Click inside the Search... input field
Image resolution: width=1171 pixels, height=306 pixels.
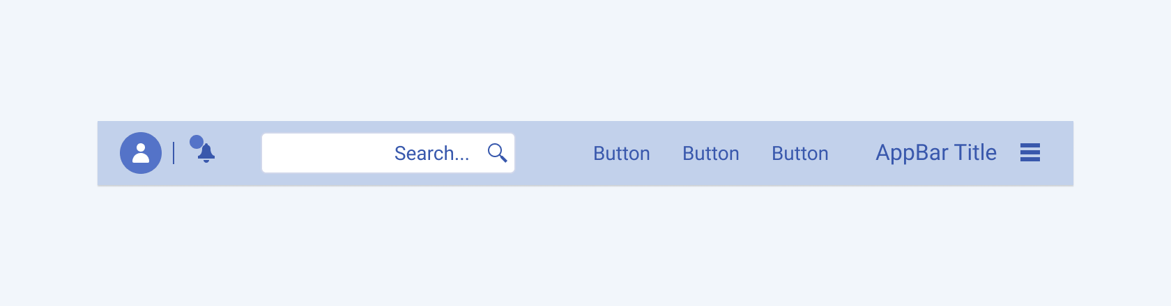[x=388, y=153]
